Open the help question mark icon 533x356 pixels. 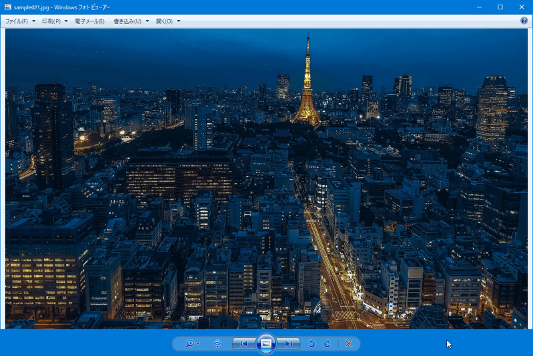point(524,21)
